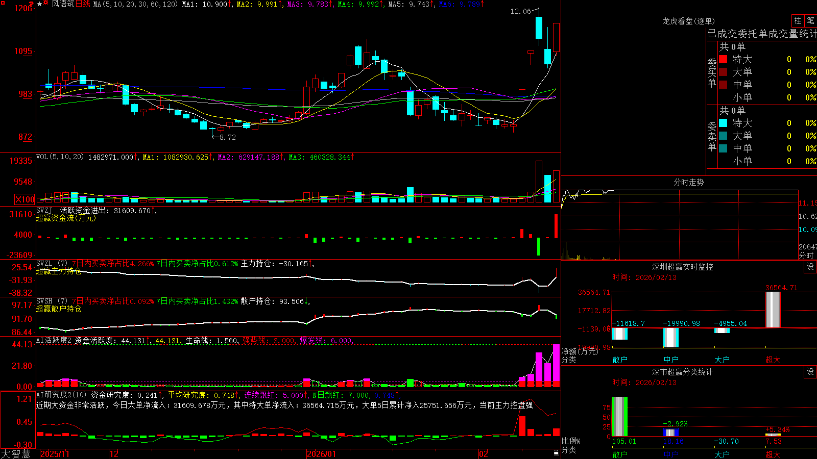Click the cyan 特大 sell-order swatch
The height and width of the screenshot is (459, 817).
tap(723, 123)
